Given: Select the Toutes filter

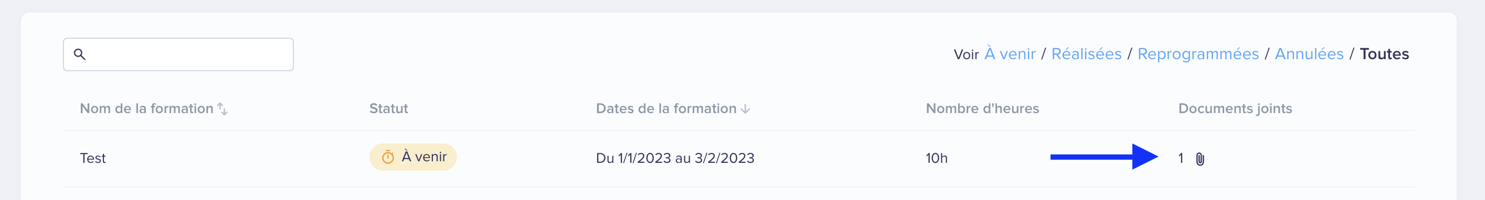Looking at the screenshot, I should pos(1384,54).
